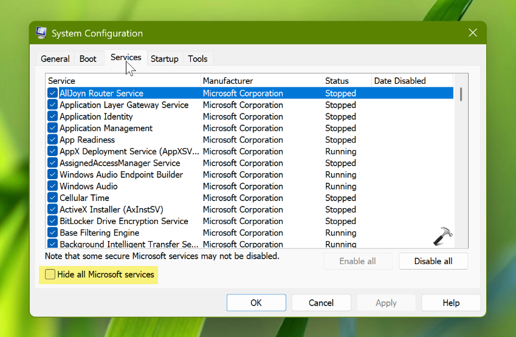Check Hide all Microsoft services
This screenshot has height=337, width=516.
tap(50, 275)
